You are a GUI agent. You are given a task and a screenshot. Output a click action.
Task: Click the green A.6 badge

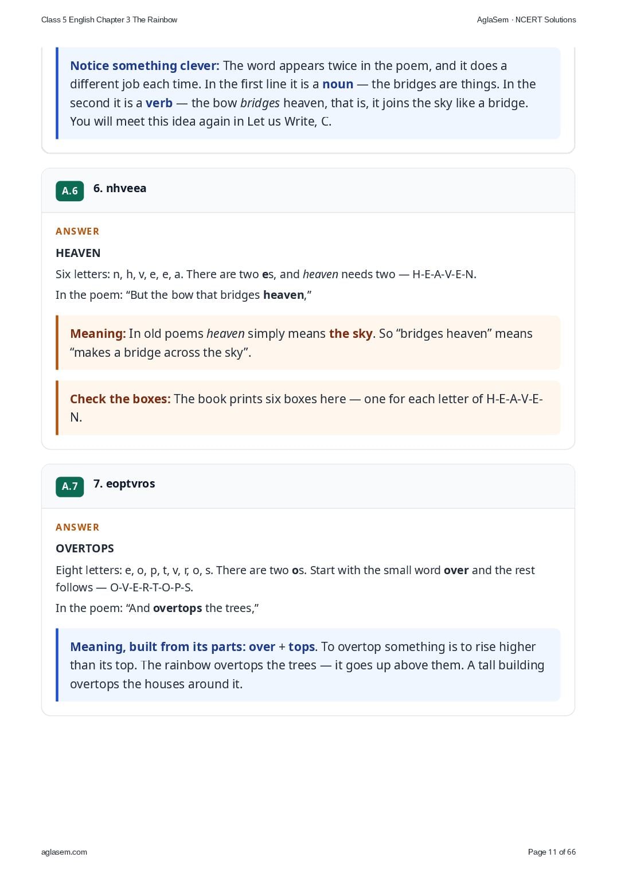(x=69, y=191)
